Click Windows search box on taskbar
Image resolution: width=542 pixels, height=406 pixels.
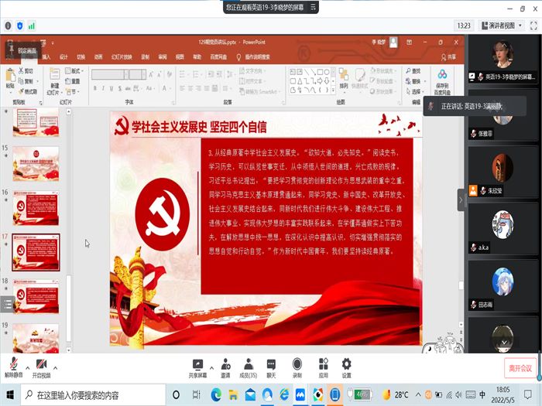pos(94,395)
